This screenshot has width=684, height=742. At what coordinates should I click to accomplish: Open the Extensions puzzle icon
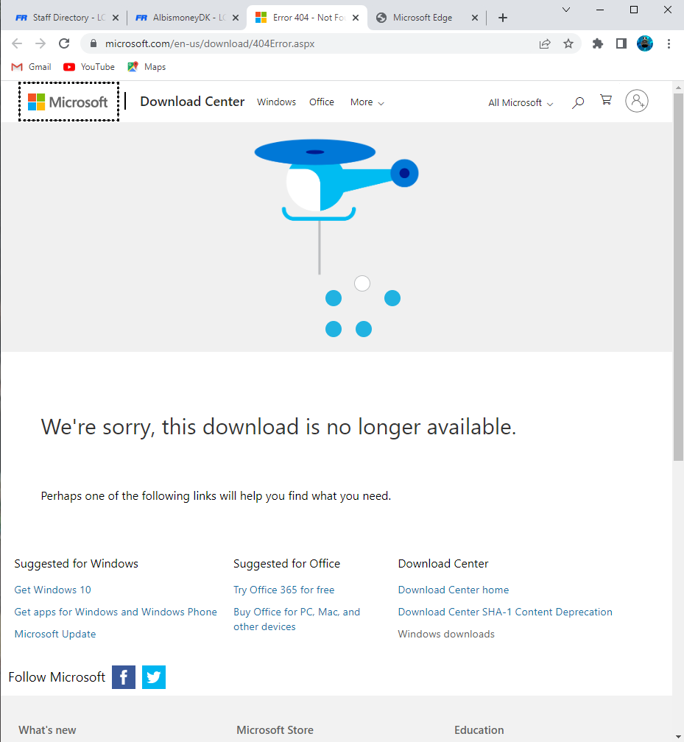point(598,43)
